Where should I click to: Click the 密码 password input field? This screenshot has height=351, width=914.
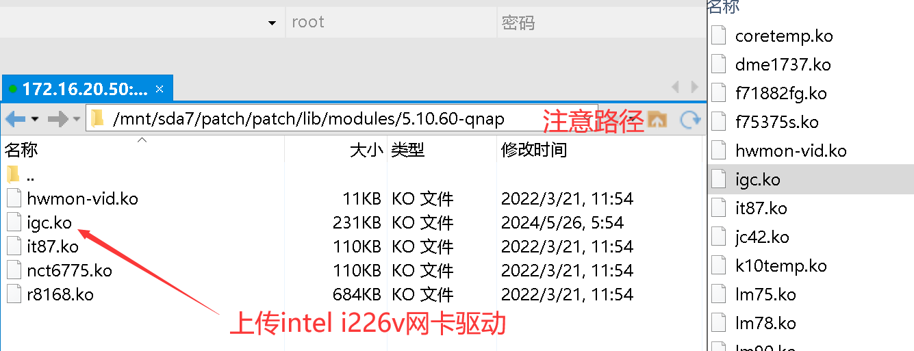[x=601, y=23]
